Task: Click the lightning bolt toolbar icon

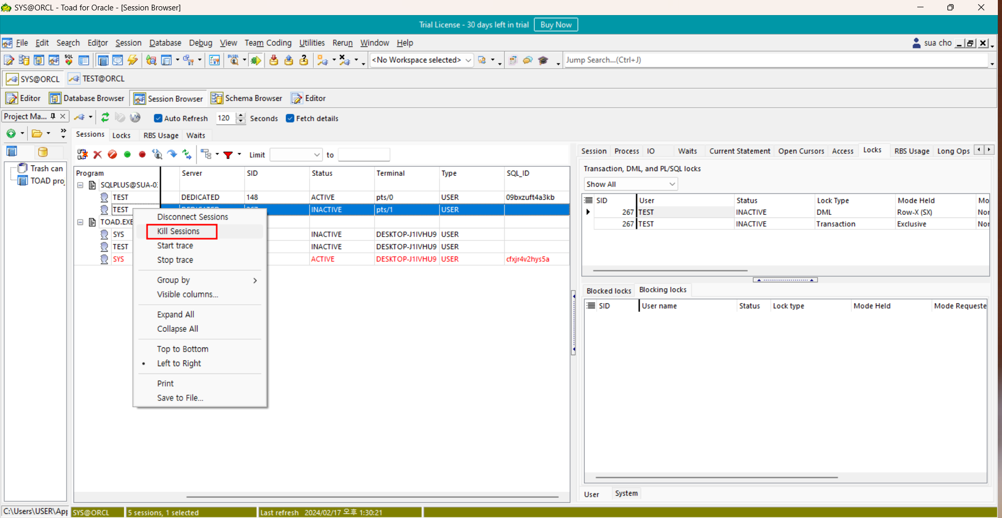Action: (133, 60)
